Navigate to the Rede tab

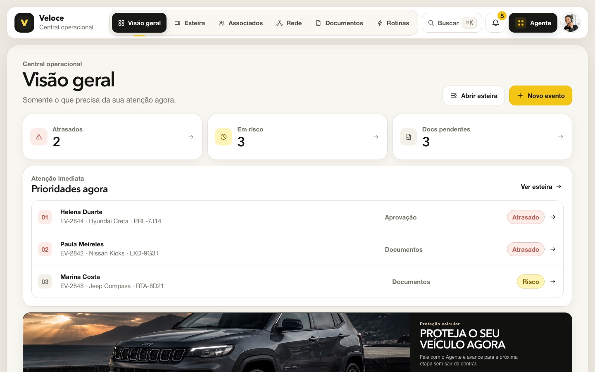click(289, 23)
